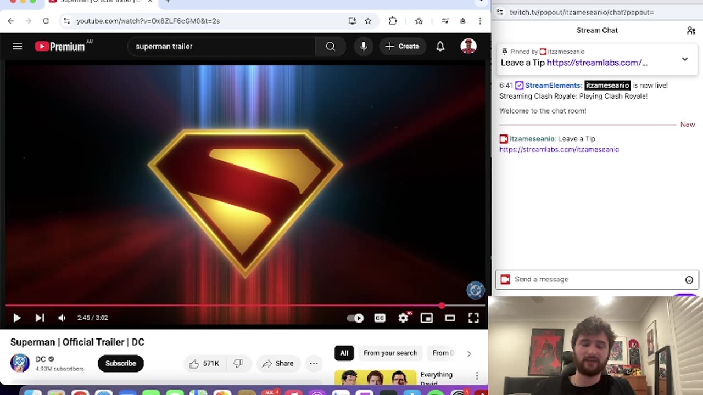Screen dimensions: 703x395
Task: Play the Superman trailer video
Action: (x=16, y=318)
